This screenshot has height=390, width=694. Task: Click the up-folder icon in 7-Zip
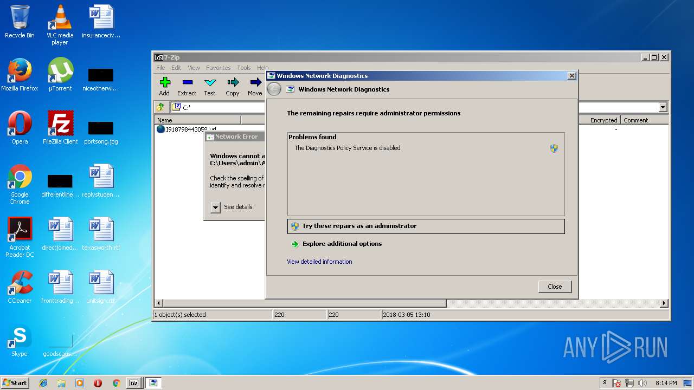[x=160, y=107]
